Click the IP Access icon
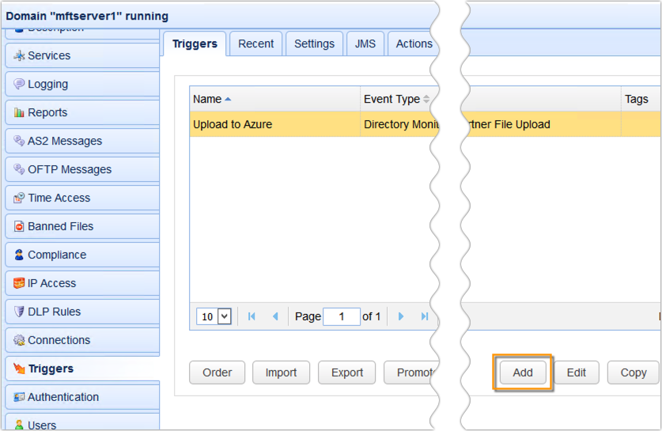Image resolution: width=662 pixels, height=431 pixels. click(19, 284)
